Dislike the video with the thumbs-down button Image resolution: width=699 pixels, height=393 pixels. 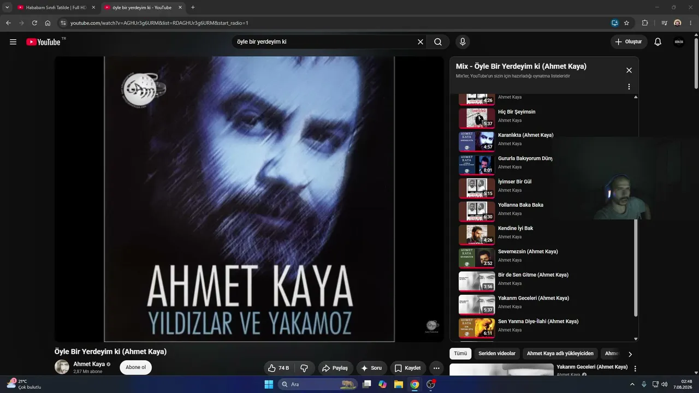tap(304, 368)
